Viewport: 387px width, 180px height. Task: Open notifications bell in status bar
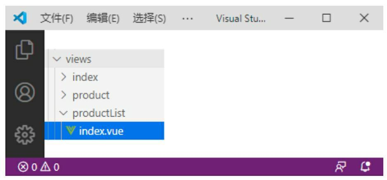pyautogui.click(x=365, y=167)
